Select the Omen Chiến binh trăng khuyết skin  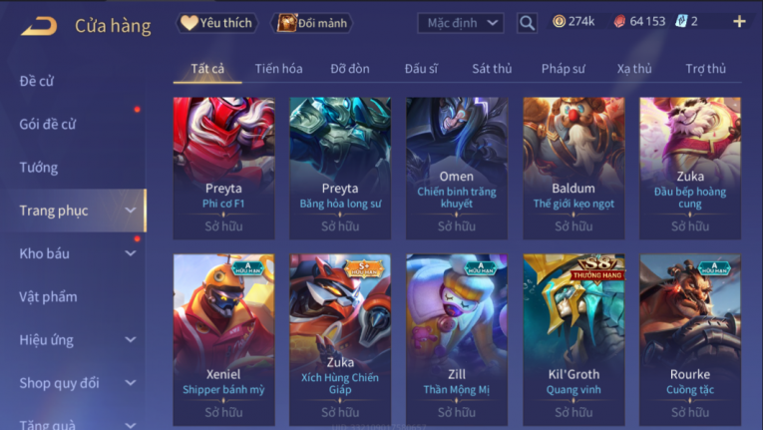point(457,168)
